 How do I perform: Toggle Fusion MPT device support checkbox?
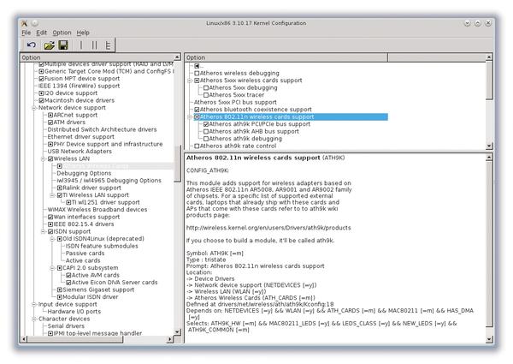[41, 79]
